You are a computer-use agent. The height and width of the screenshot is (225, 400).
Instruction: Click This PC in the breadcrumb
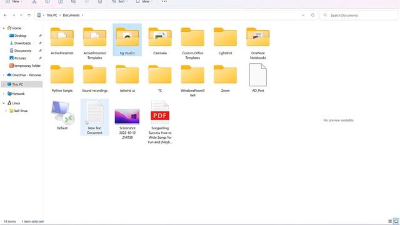point(52,15)
